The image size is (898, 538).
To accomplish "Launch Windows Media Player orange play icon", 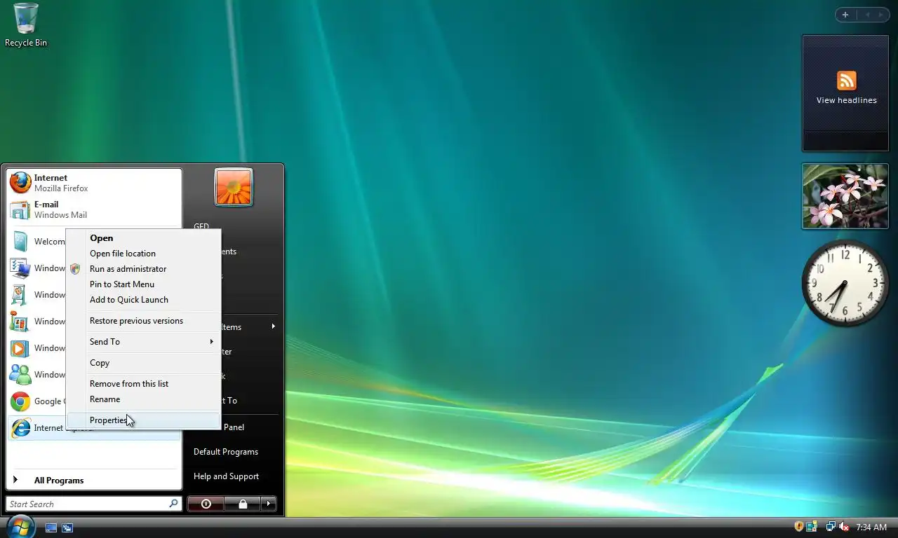I will 20,348.
